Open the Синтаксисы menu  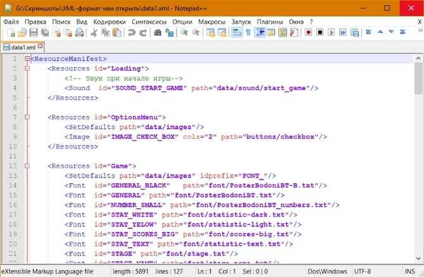pos(149,22)
